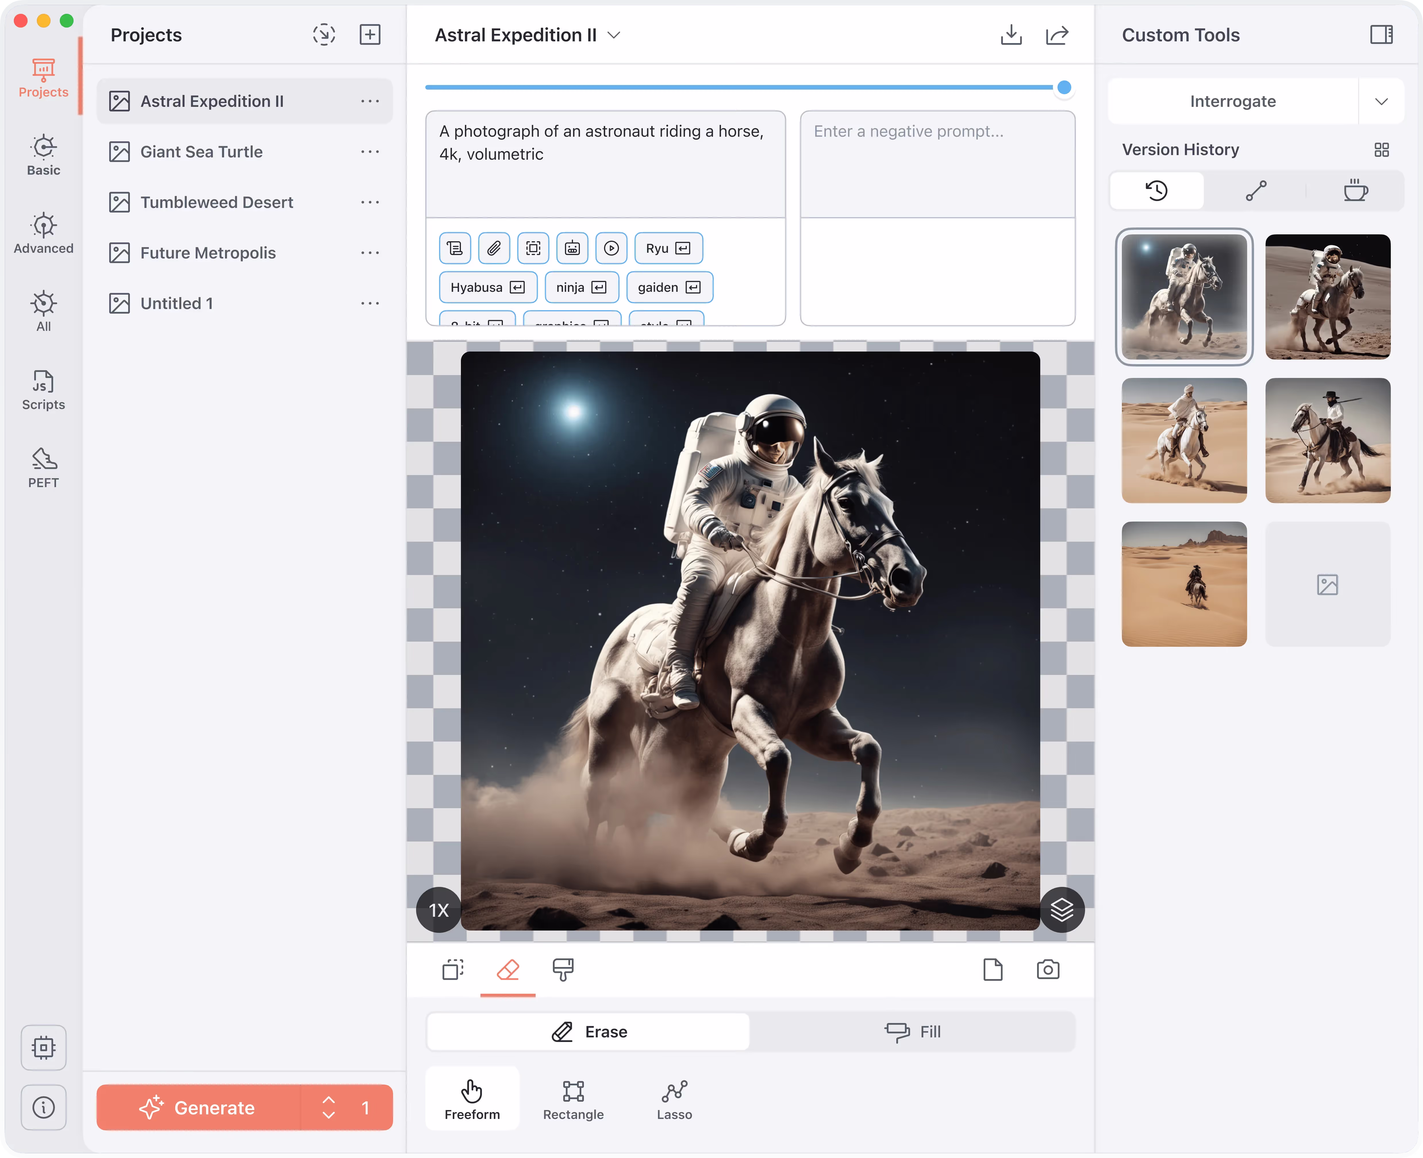1423x1158 pixels.
Task: Open the white-robed rider desert thumbnail
Action: click(x=1184, y=440)
